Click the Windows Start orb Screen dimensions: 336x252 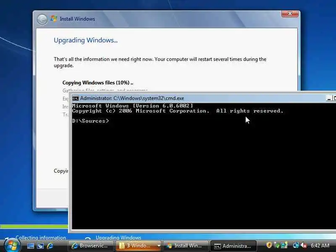coord(12,246)
